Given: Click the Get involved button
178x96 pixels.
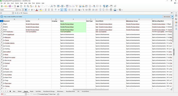Looking at the screenshot, I should [x=167, y=17].
